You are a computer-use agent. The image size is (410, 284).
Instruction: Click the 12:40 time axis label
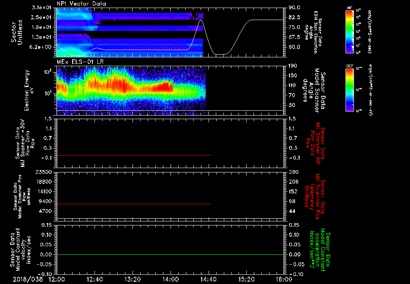[94, 279]
